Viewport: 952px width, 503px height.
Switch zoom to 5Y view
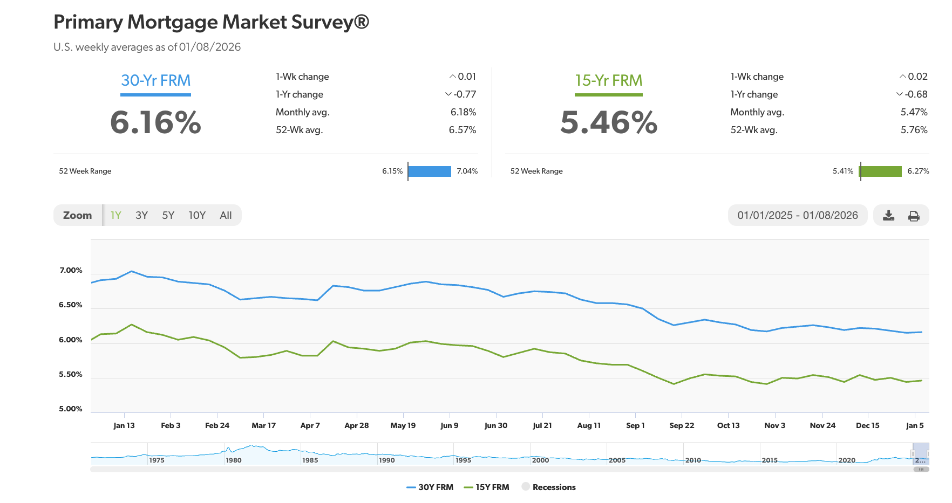click(x=168, y=215)
